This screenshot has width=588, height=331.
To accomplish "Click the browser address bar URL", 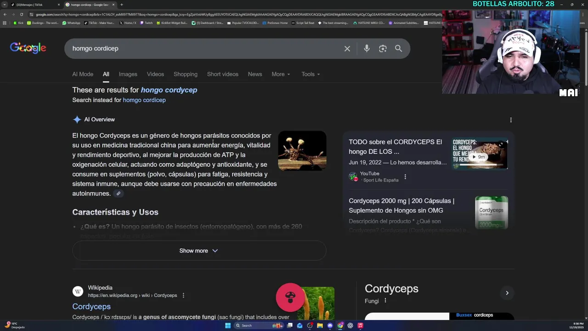I will point(239,14).
